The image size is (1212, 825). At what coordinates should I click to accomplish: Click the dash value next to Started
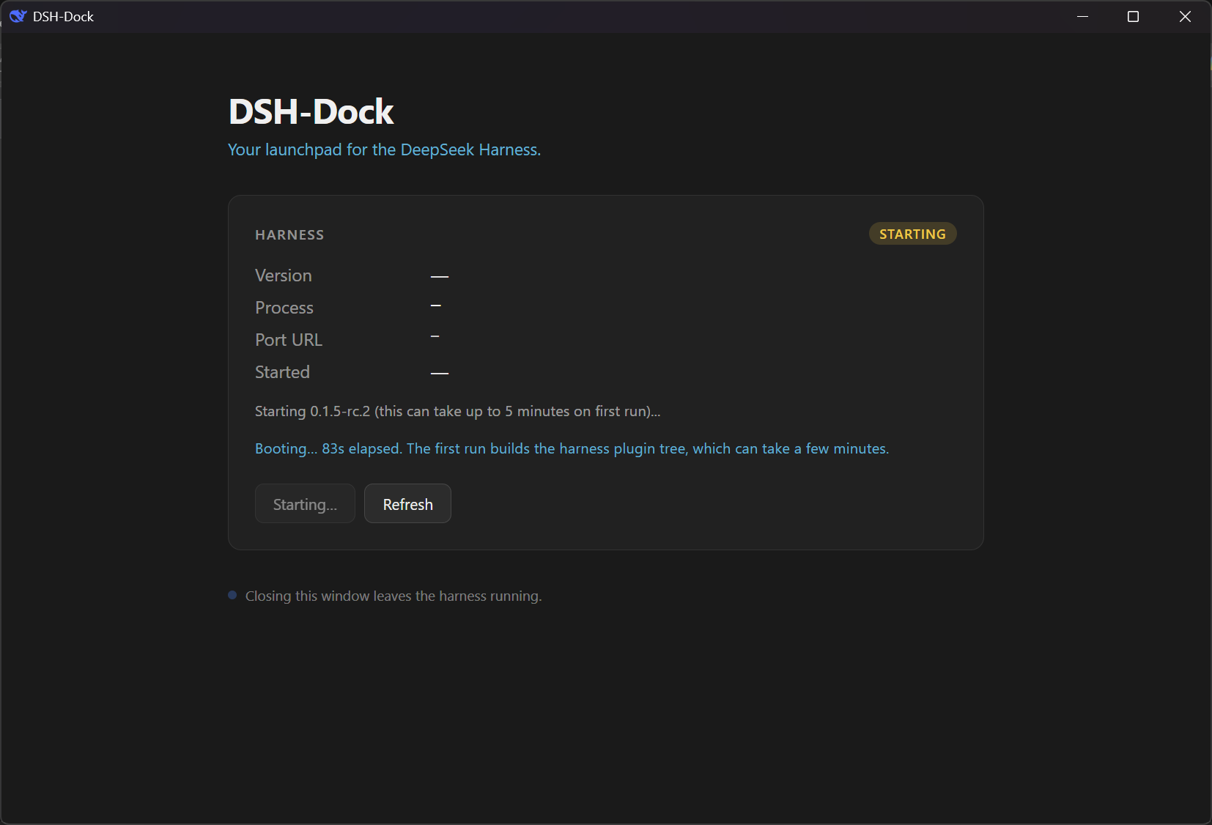(440, 374)
